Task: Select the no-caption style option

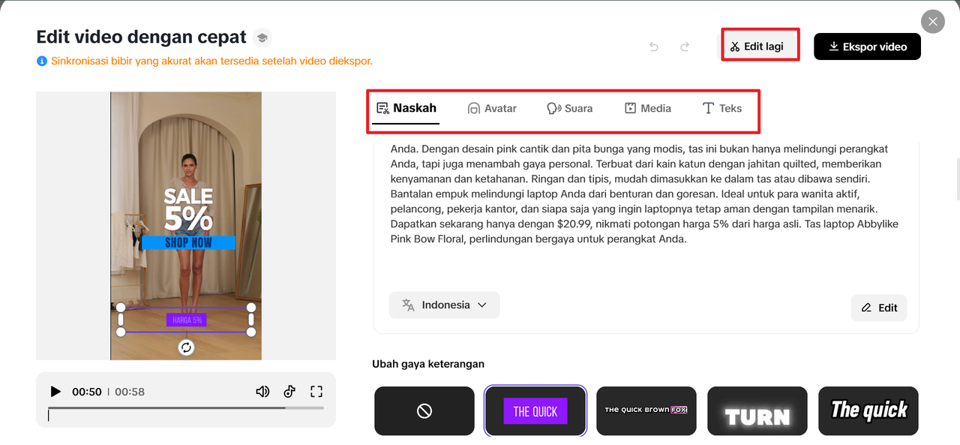Action: [x=424, y=410]
